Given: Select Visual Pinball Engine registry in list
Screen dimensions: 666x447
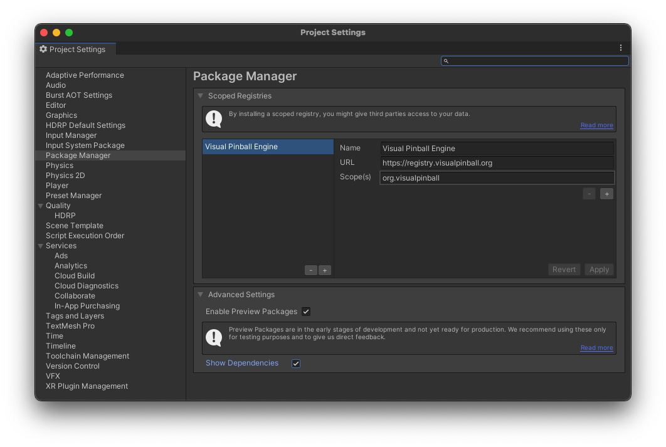Looking at the screenshot, I should 268,147.
